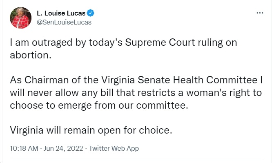Click the word "choice." ending the tweet
274x163 pixels.
[x=156, y=130]
